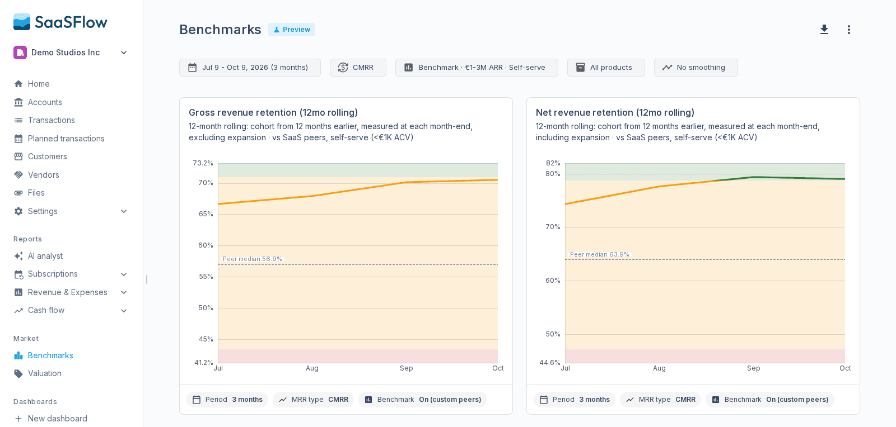
Task: Expand the Subscriptions submenu chevron
Action: 124,274
